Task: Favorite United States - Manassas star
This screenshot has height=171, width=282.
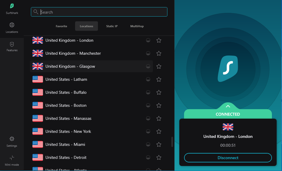Action: click(x=159, y=118)
